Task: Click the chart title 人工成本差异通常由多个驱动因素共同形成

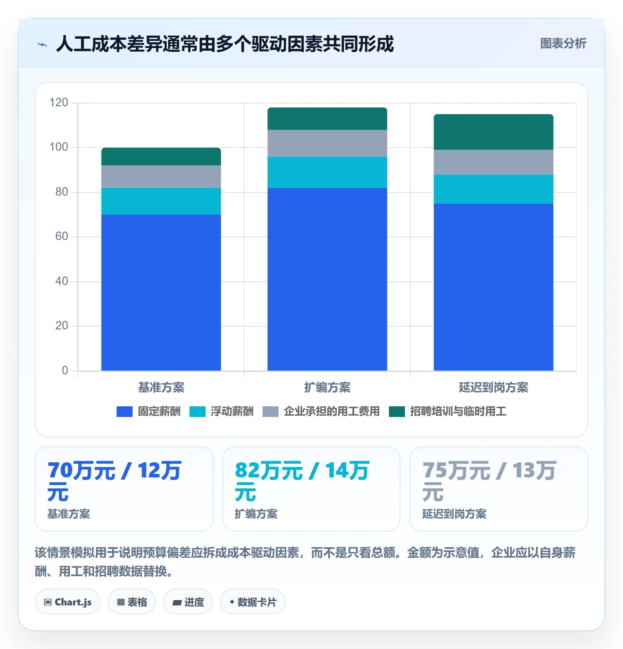Action: (x=225, y=44)
